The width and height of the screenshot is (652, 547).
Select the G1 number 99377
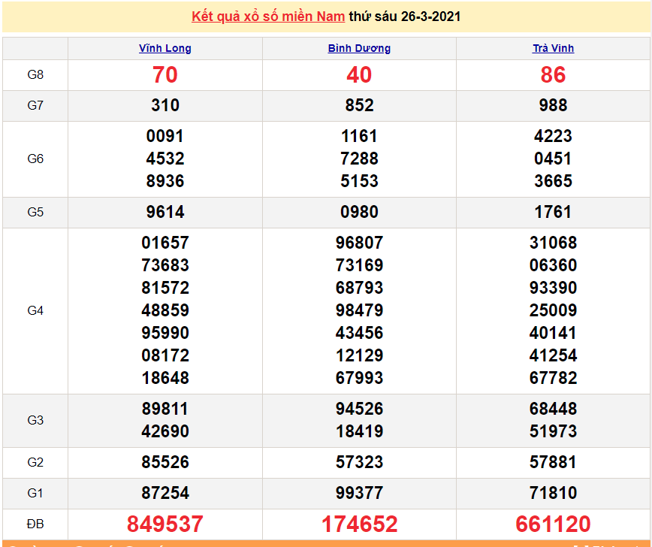click(x=359, y=493)
